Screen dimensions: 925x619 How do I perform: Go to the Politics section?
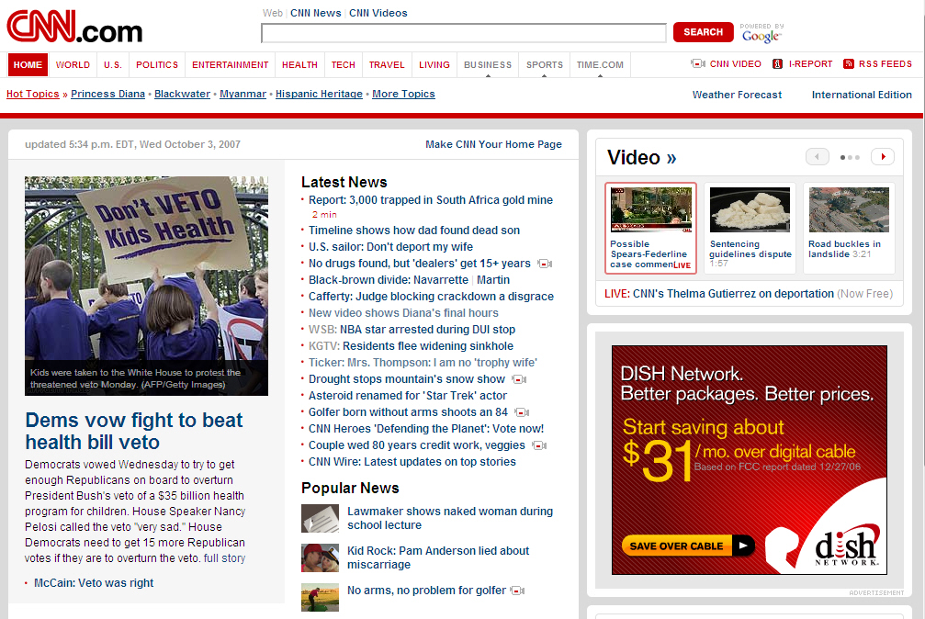[x=157, y=65]
